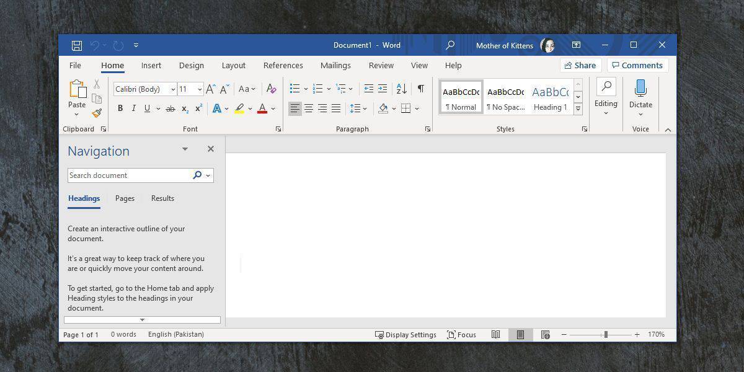The height and width of the screenshot is (372, 744).
Task: Switch to Pages tab in Navigation
Action: tap(125, 198)
